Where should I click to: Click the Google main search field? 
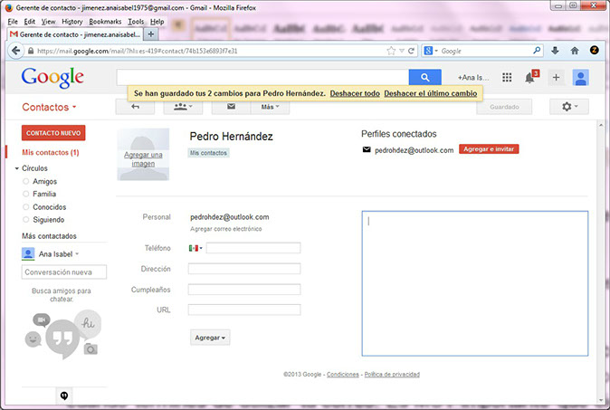coord(262,78)
